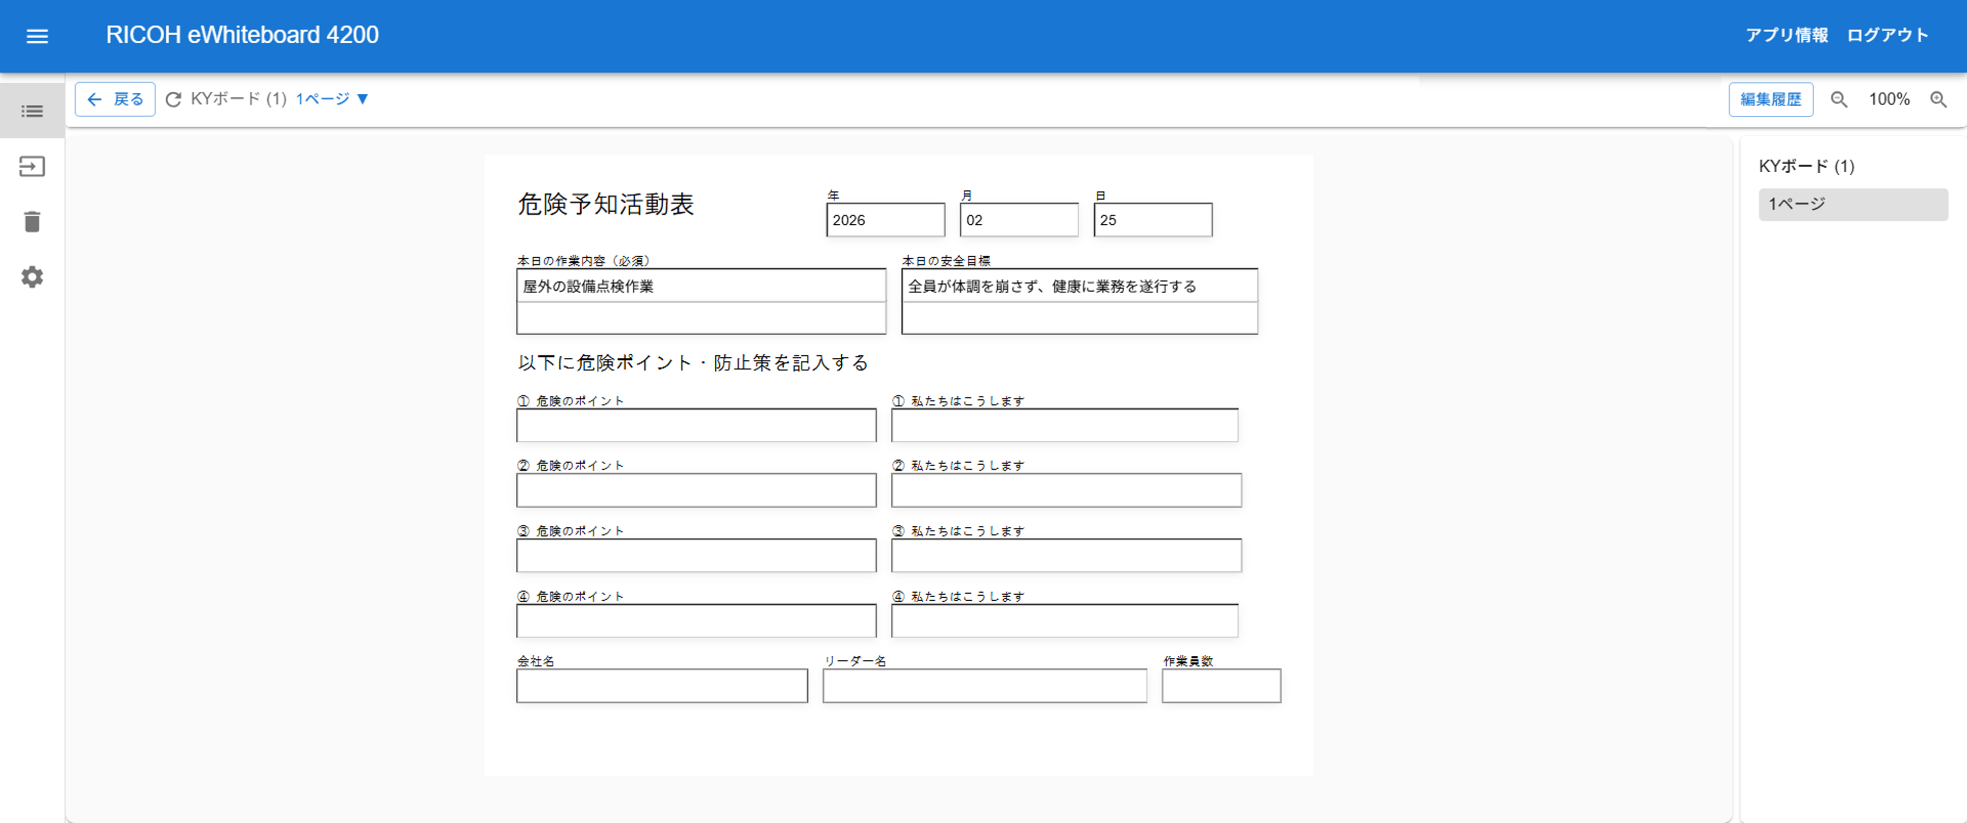The image size is (1967, 823).
Task: Click the 月 month input field
Action: (1019, 220)
